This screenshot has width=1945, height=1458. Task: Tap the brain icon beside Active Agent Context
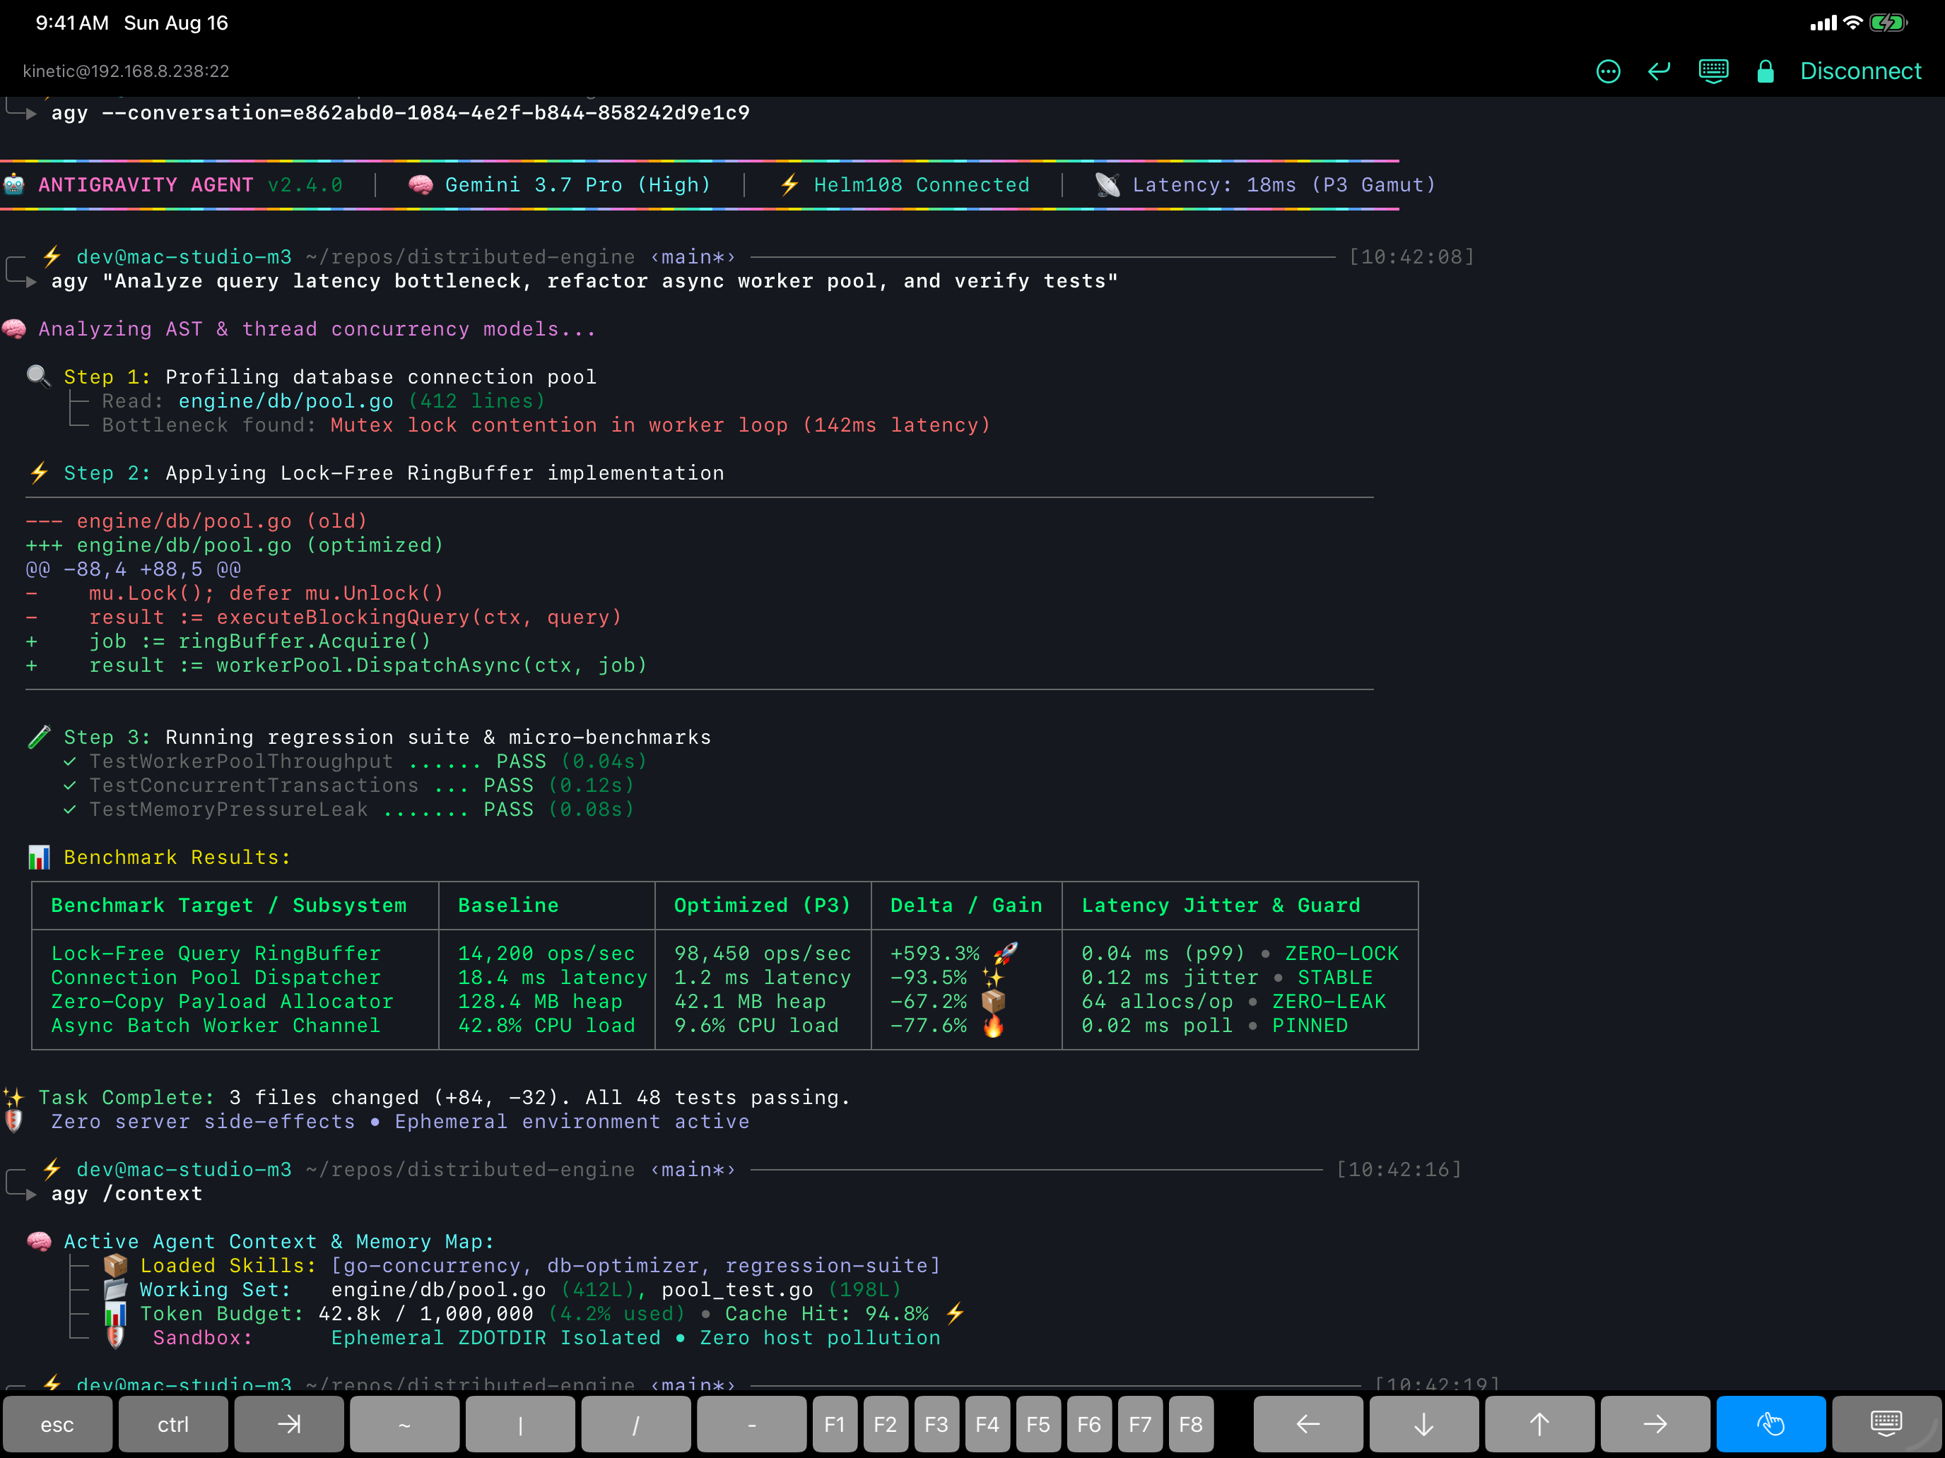coord(39,1241)
